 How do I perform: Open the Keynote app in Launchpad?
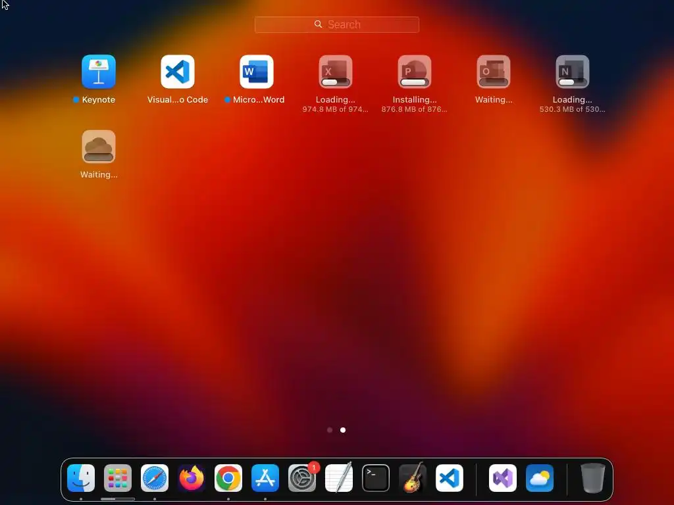[x=99, y=71]
